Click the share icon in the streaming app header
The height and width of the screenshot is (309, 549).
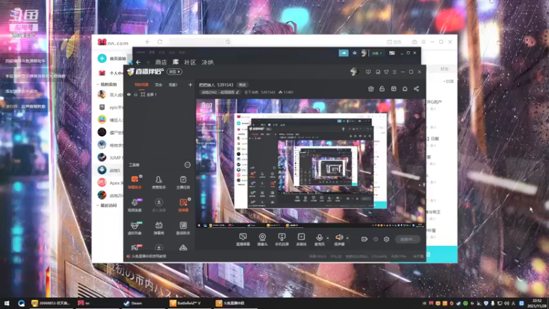click(417, 89)
